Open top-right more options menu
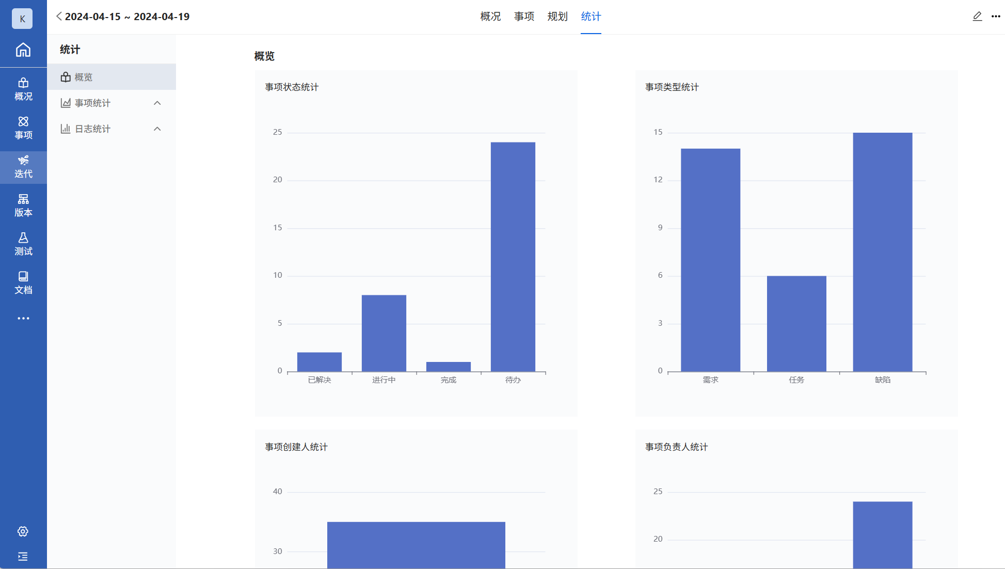The width and height of the screenshot is (1005, 569). pos(996,17)
